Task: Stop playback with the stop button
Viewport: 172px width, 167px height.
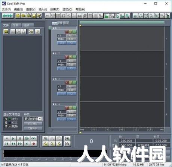Action: click(7, 138)
